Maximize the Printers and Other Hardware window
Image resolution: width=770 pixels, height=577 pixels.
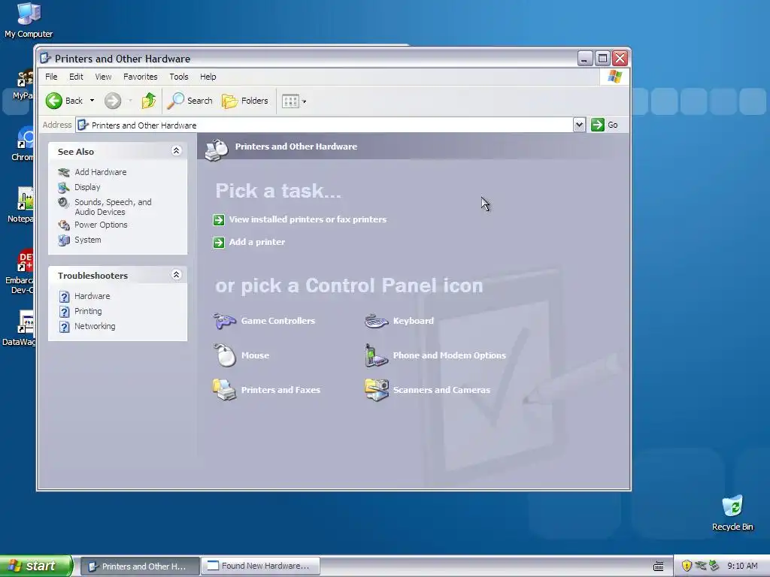tap(602, 59)
